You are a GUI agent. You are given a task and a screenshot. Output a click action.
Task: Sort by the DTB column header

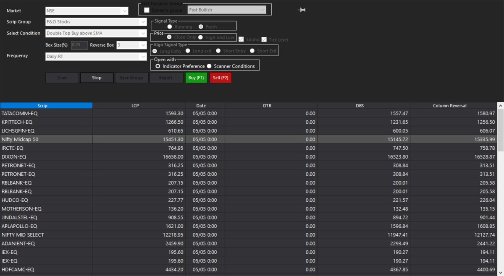271,106
